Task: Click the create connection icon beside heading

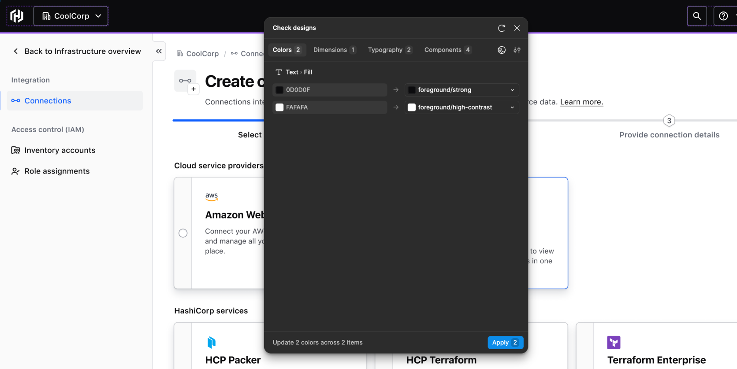Action: pos(187,82)
